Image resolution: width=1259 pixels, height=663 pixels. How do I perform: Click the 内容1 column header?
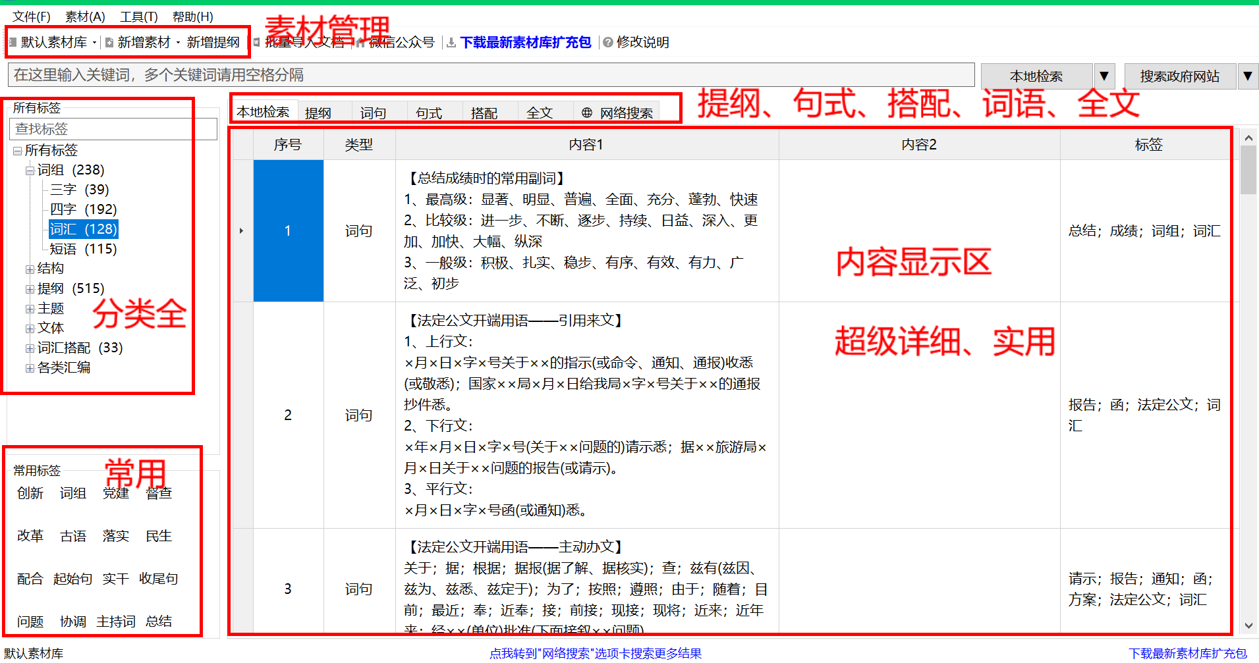click(x=586, y=145)
